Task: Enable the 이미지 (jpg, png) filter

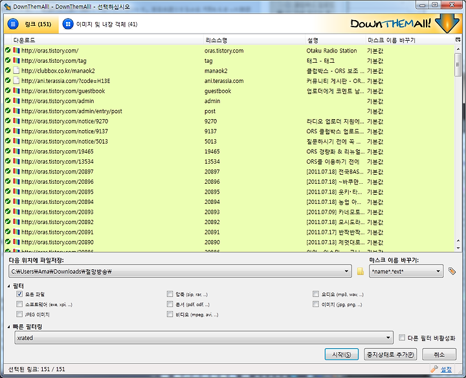Action: [x=316, y=304]
